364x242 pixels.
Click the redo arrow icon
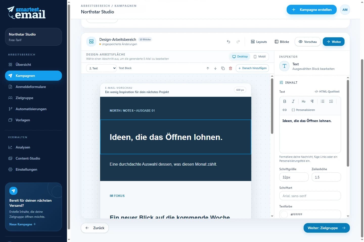coord(238,42)
